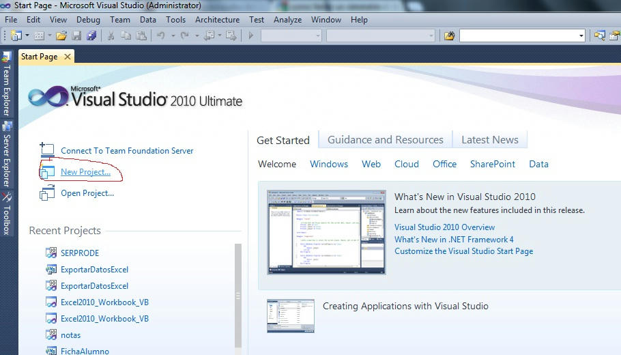This screenshot has width=621, height=355.
Task: Open the Analyze menu
Action: pyautogui.click(x=287, y=19)
